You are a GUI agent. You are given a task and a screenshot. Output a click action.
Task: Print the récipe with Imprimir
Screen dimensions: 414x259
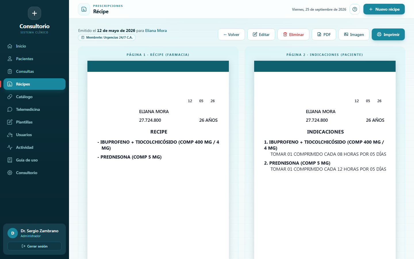(388, 35)
